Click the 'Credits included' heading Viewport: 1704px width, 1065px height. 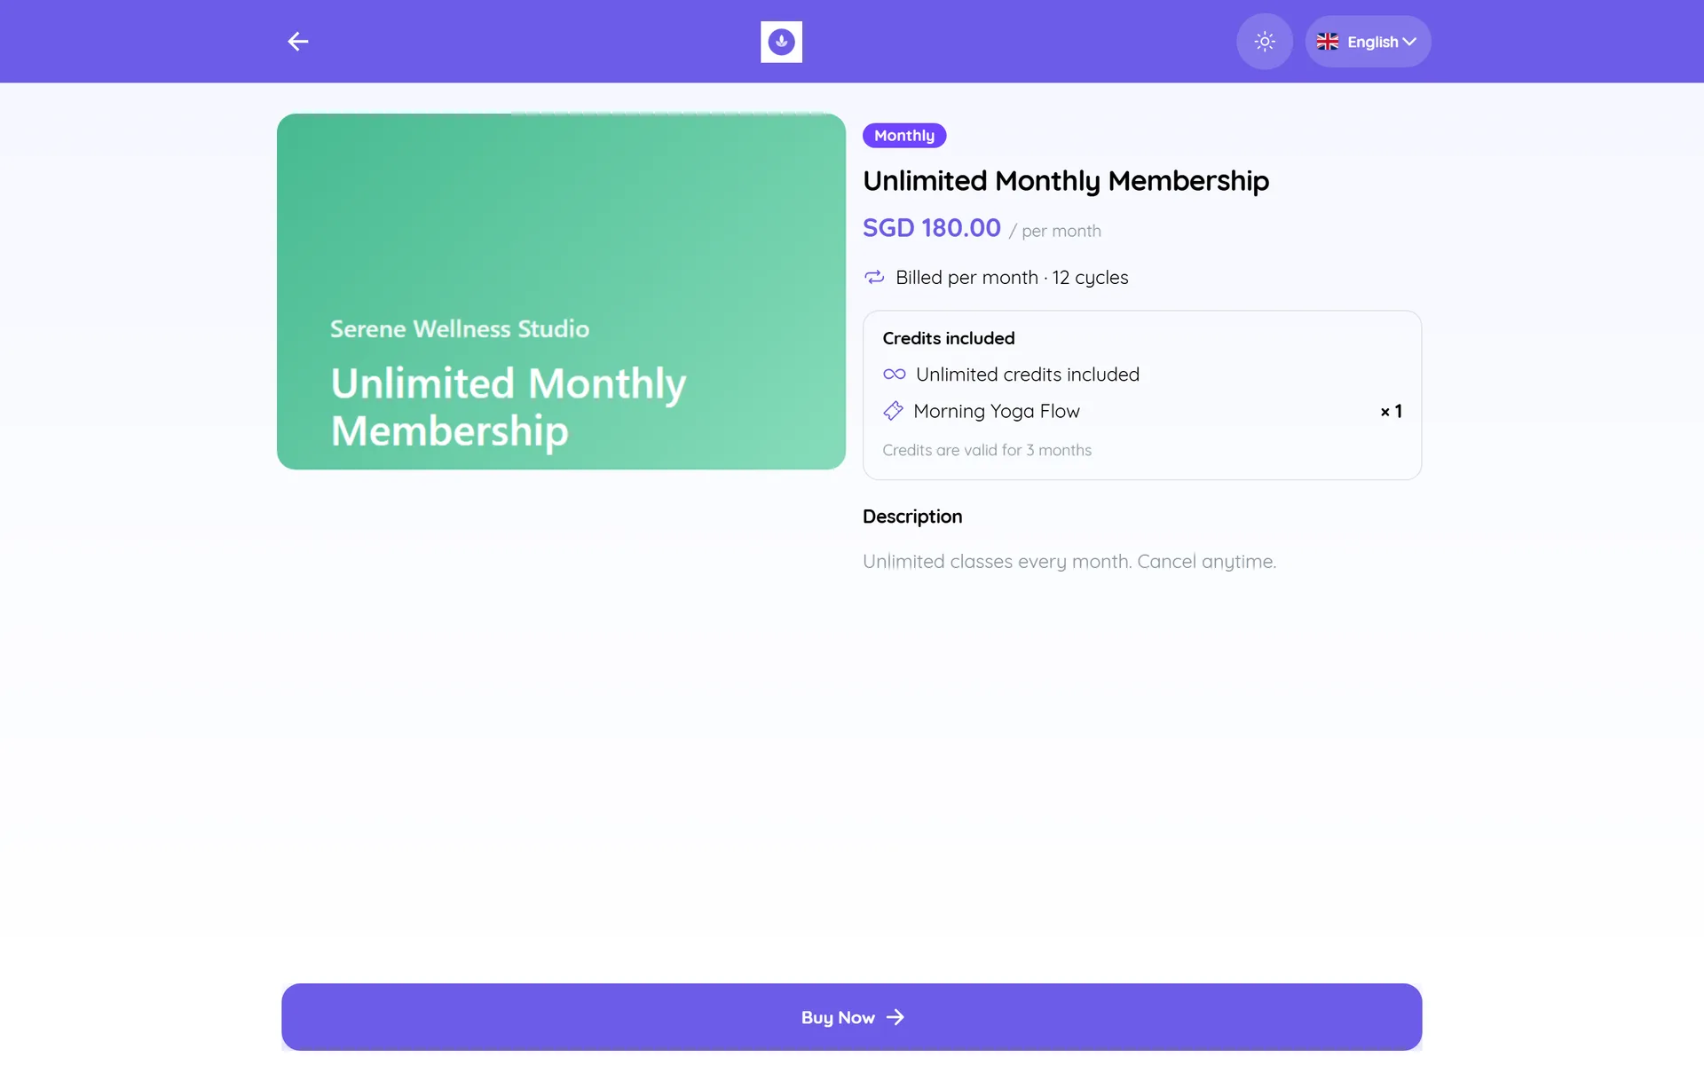tap(949, 338)
